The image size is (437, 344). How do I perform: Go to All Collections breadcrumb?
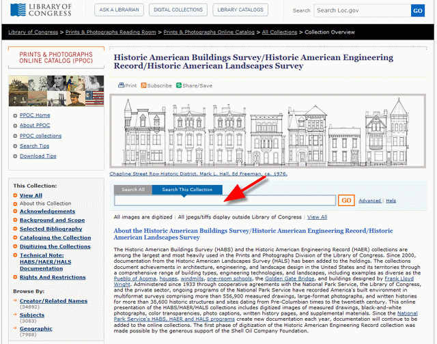(279, 32)
